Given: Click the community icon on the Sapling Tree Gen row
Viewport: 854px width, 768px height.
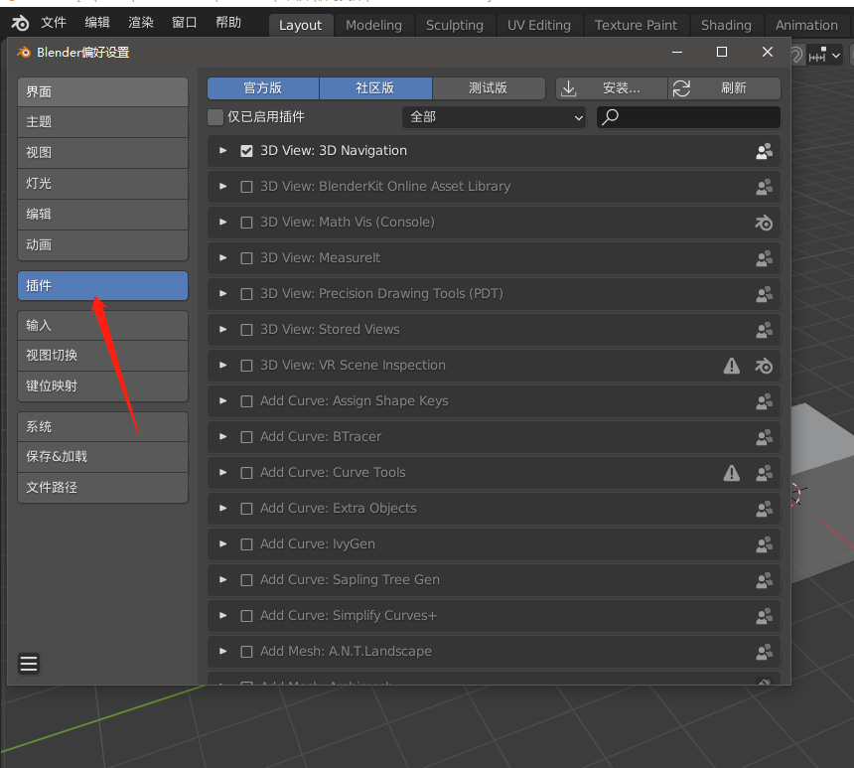Looking at the screenshot, I should pos(765,580).
